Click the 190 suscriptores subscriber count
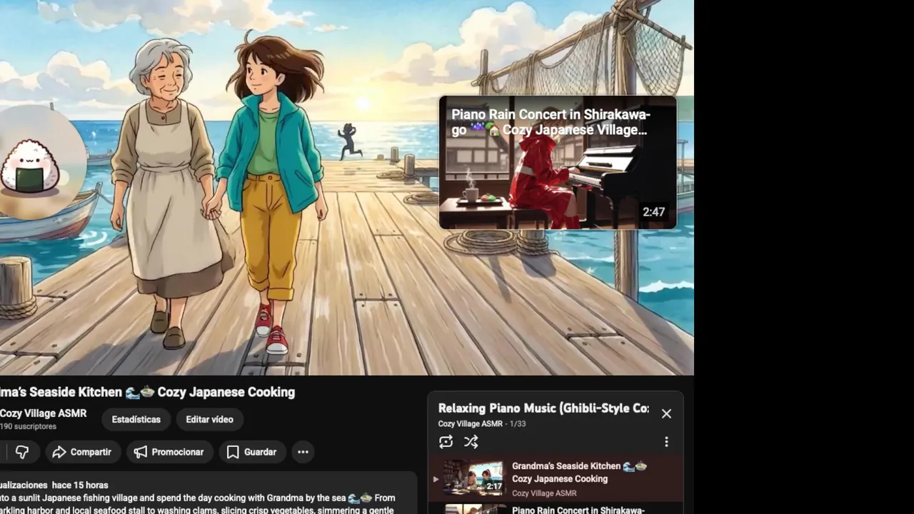Screen dimensions: 914x514 coord(28,426)
